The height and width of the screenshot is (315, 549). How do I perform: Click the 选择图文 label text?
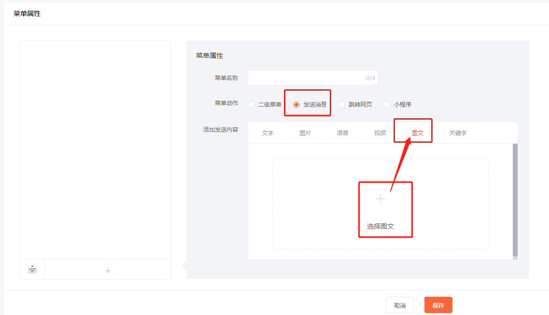click(x=380, y=226)
